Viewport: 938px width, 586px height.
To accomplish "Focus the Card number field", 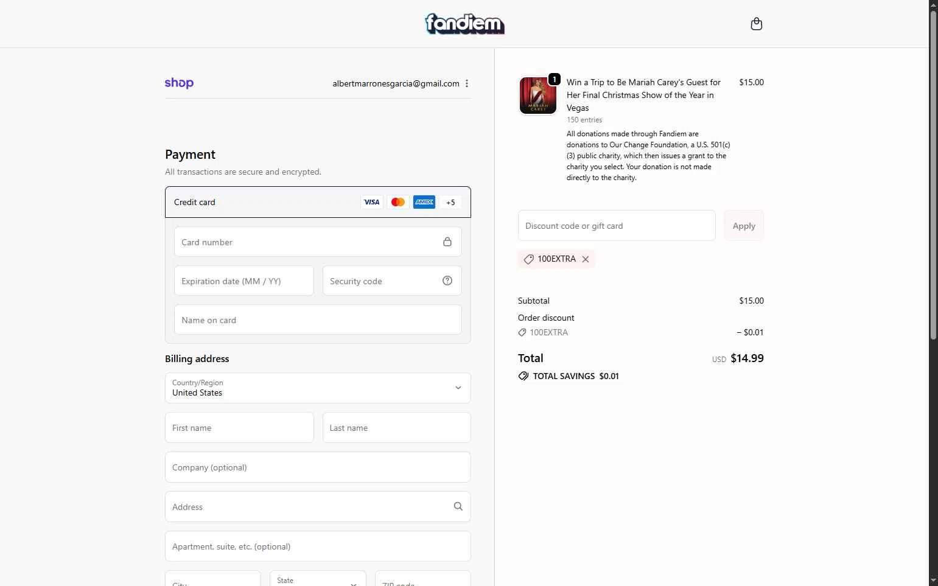I will tap(318, 242).
